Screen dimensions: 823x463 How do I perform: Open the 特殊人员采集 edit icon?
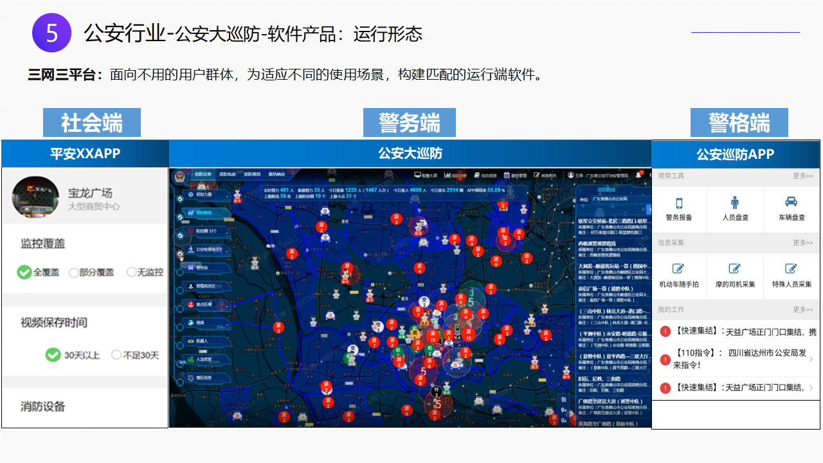pyautogui.click(x=791, y=269)
